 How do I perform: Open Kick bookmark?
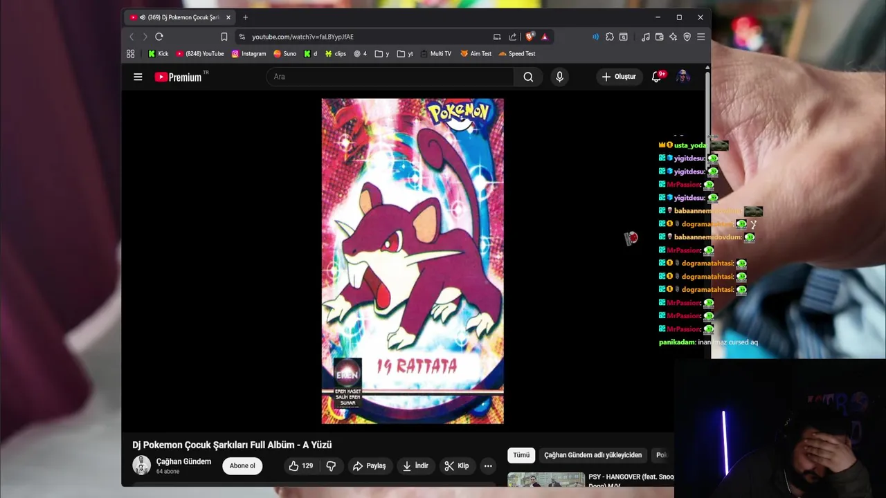(x=158, y=53)
